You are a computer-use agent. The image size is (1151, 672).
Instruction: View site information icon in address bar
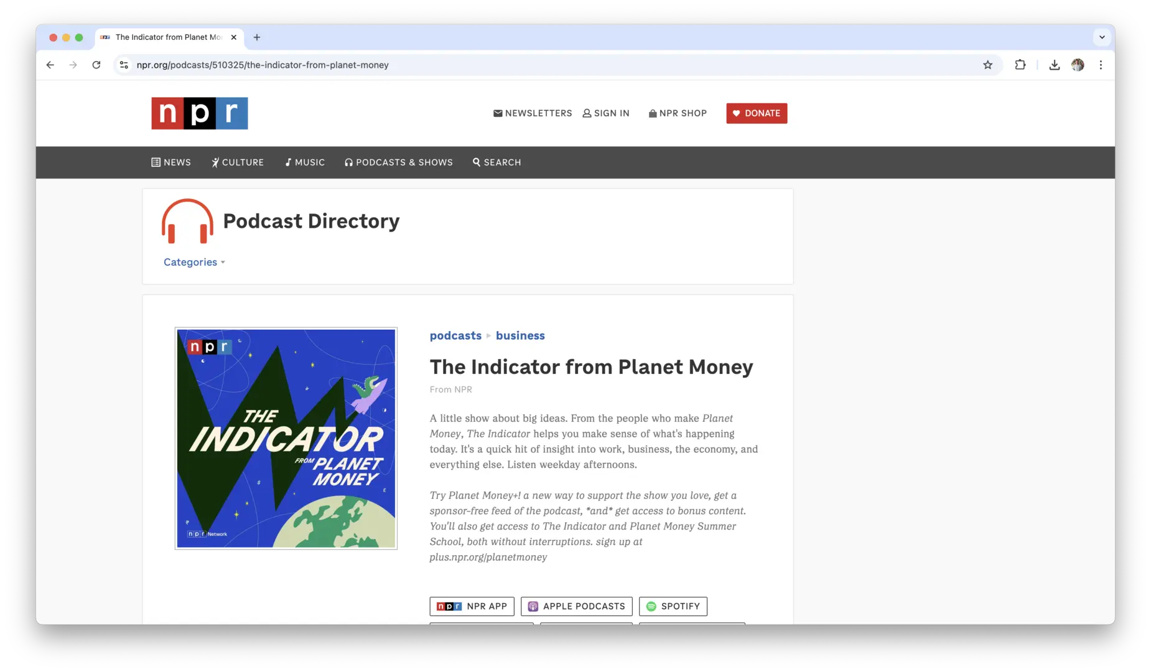124,65
